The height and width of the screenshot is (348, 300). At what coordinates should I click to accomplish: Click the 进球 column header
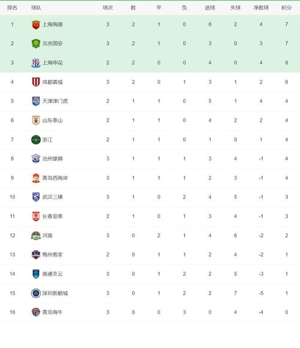210,8
